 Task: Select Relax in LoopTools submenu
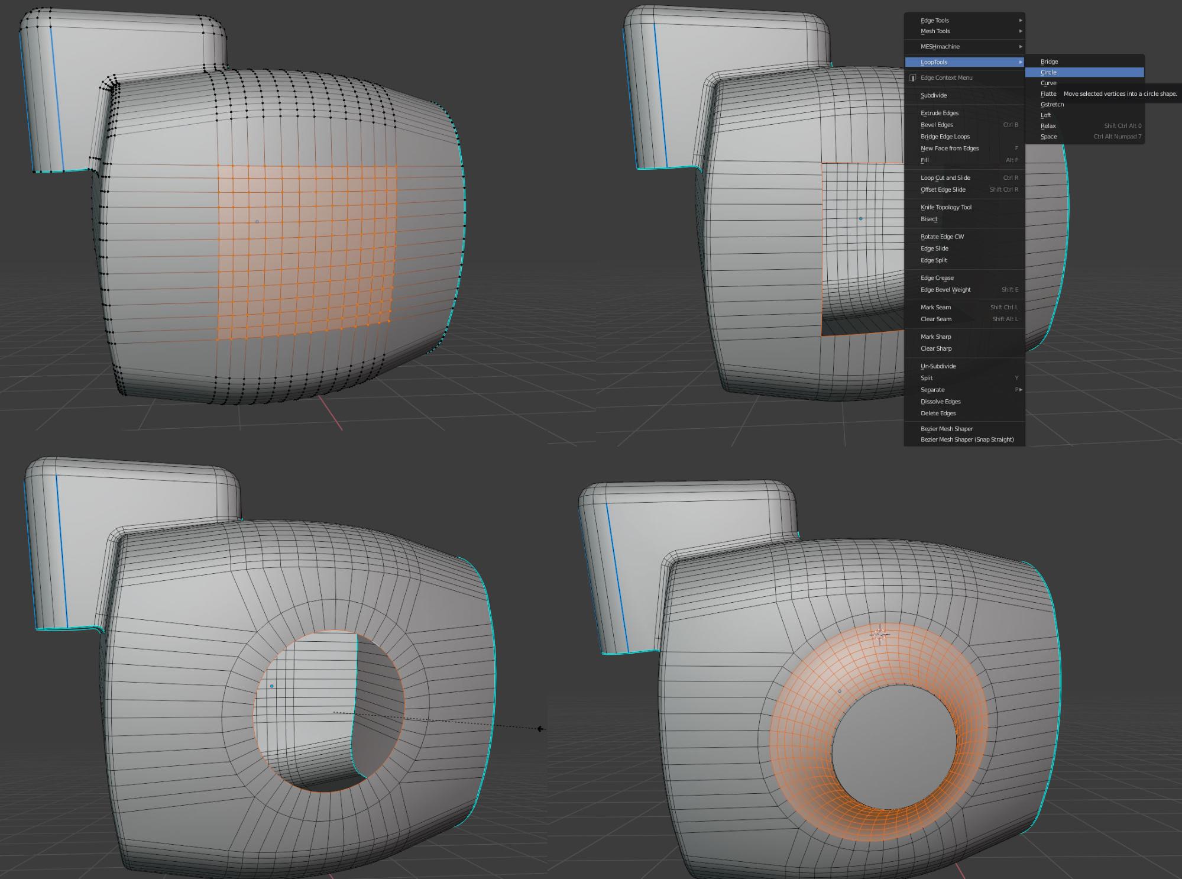tap(1048, 126)
